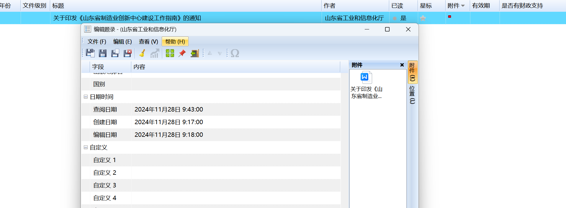The image size is (566, 208).
Task: Click the 国别 content field
Action: pos(236,84)
